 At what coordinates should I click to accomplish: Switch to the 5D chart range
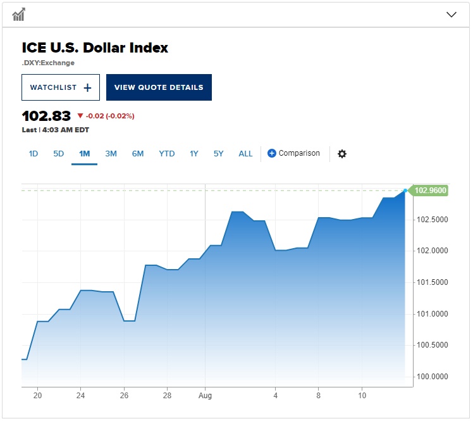coord(59,153)
